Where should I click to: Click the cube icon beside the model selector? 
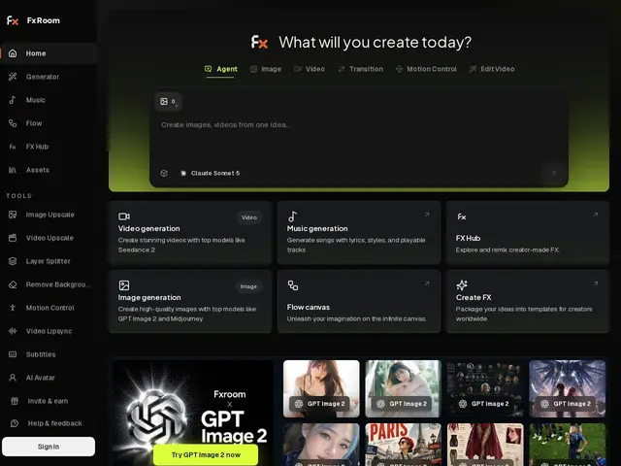[164, 173]
